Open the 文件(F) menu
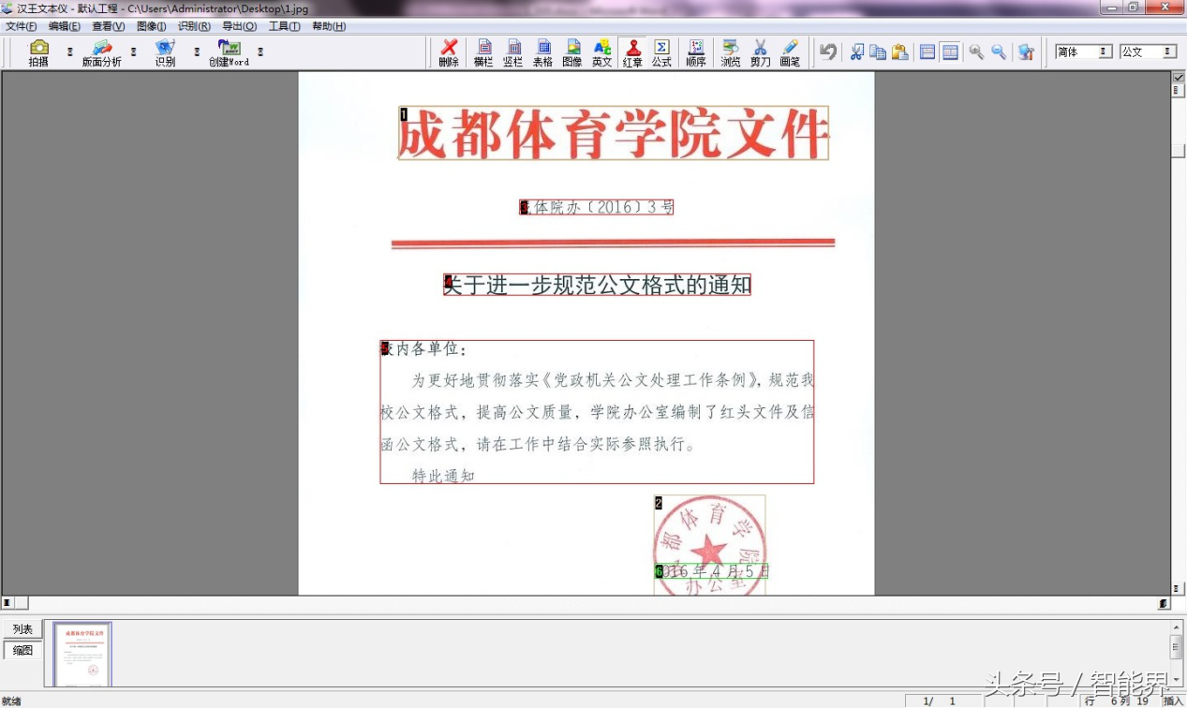The image size is (1187, 708). pyautogui.click(x=22, y=26)
